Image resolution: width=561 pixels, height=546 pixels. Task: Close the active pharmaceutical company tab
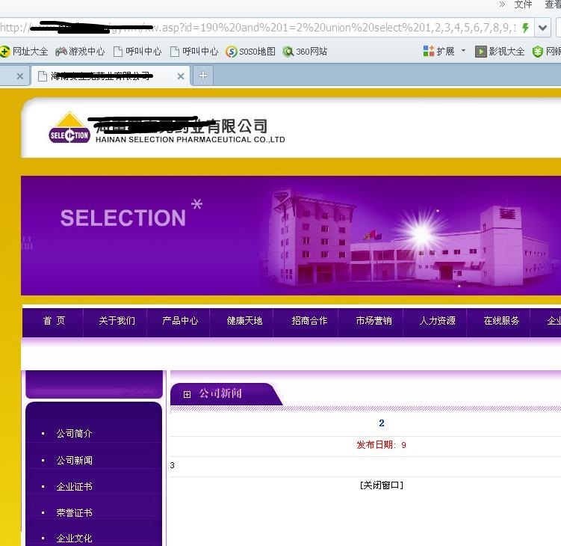coord(181,76)
